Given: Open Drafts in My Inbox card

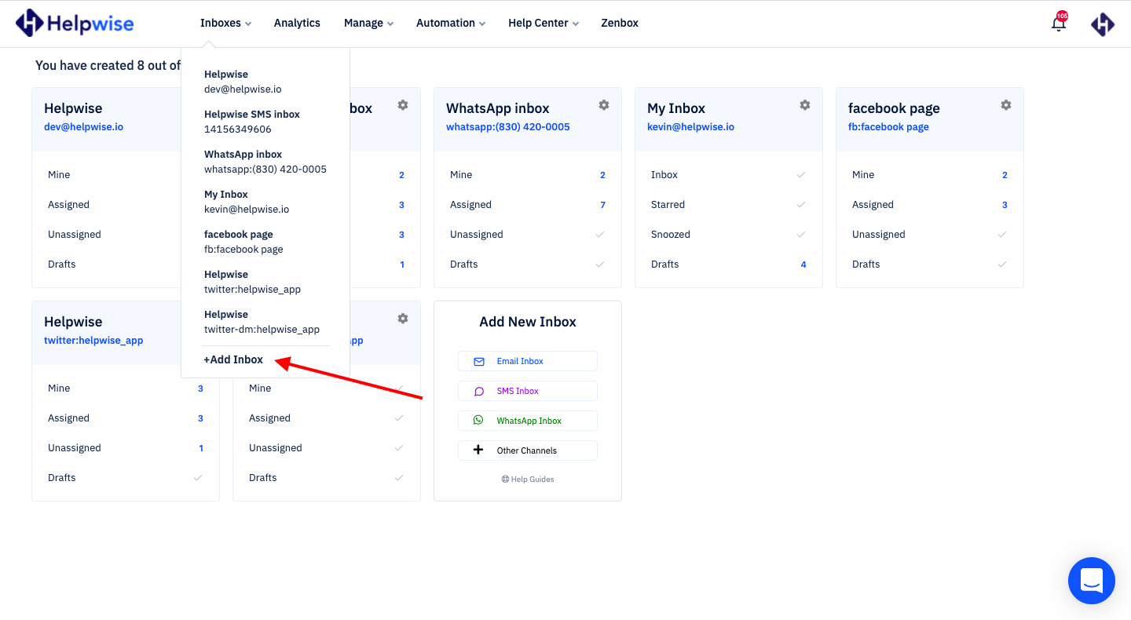Looking at the screenshot, I should point(664,264).
